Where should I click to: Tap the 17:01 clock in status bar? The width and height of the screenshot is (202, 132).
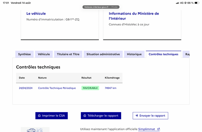(6, 3)
